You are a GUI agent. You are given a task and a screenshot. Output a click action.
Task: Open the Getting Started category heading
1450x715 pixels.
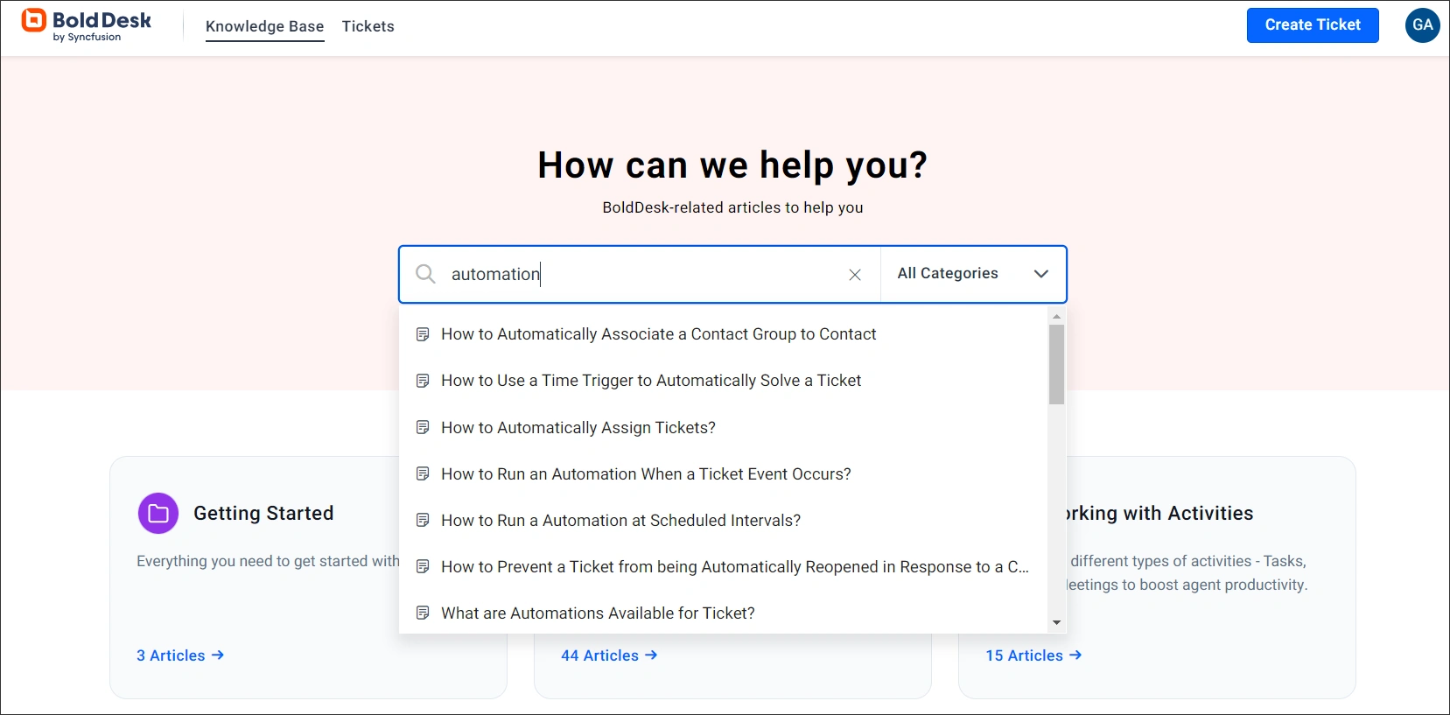263,514
